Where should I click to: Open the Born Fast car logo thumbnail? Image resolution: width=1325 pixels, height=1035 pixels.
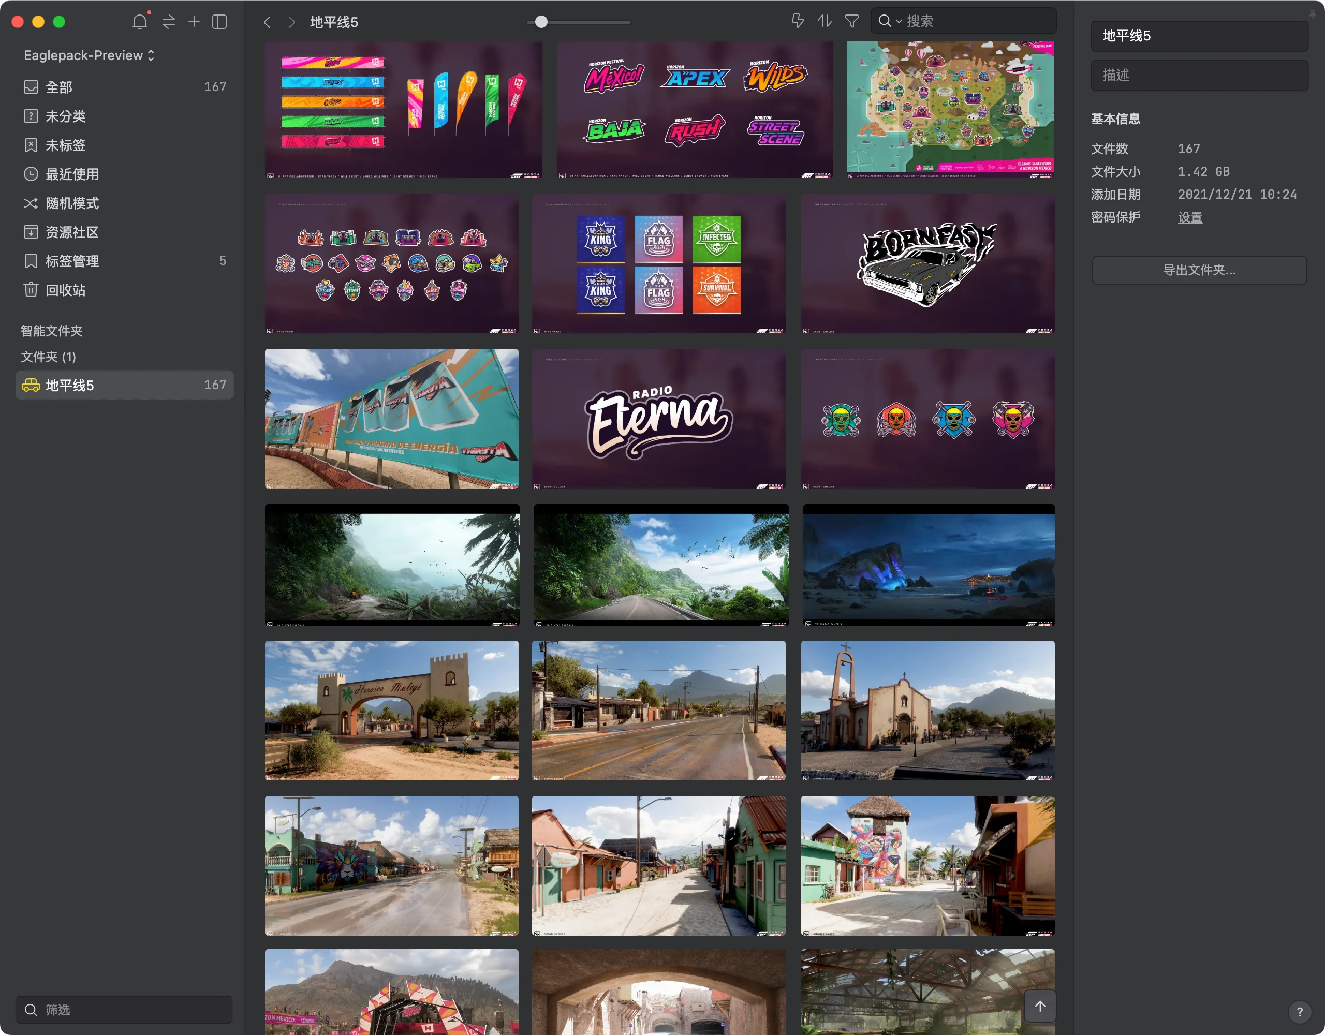pos(927,264)
